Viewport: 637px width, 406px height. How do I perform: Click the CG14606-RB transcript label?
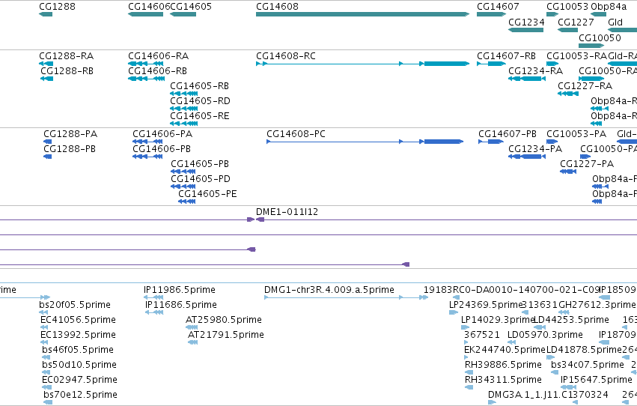[x=158, y=70]
